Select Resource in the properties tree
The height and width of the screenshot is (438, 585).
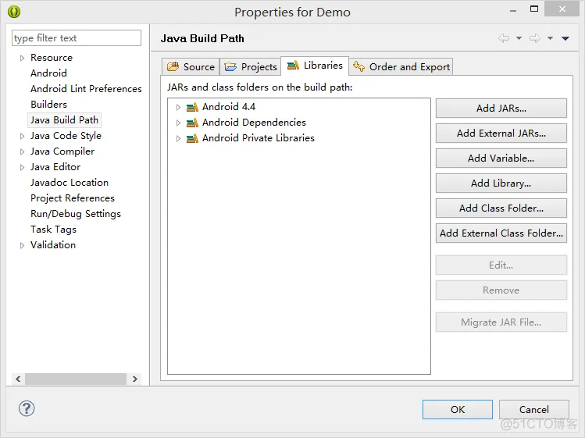[52, 58]
